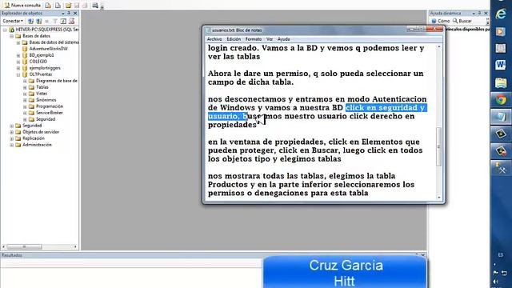Screen dimensions: 512x288
Task: Expand Diagramas de base de datos folder
Action: click(x=25, y=81)
